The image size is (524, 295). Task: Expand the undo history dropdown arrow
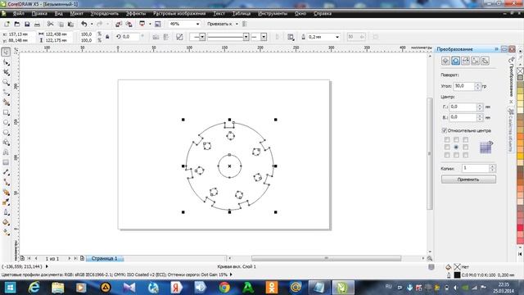pos(92,24)
